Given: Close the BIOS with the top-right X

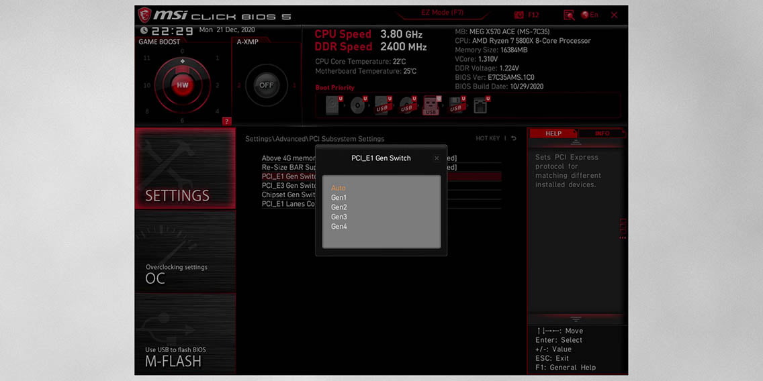Looking at the screenshot, I should pyautogui.click(x=614, y=15).
